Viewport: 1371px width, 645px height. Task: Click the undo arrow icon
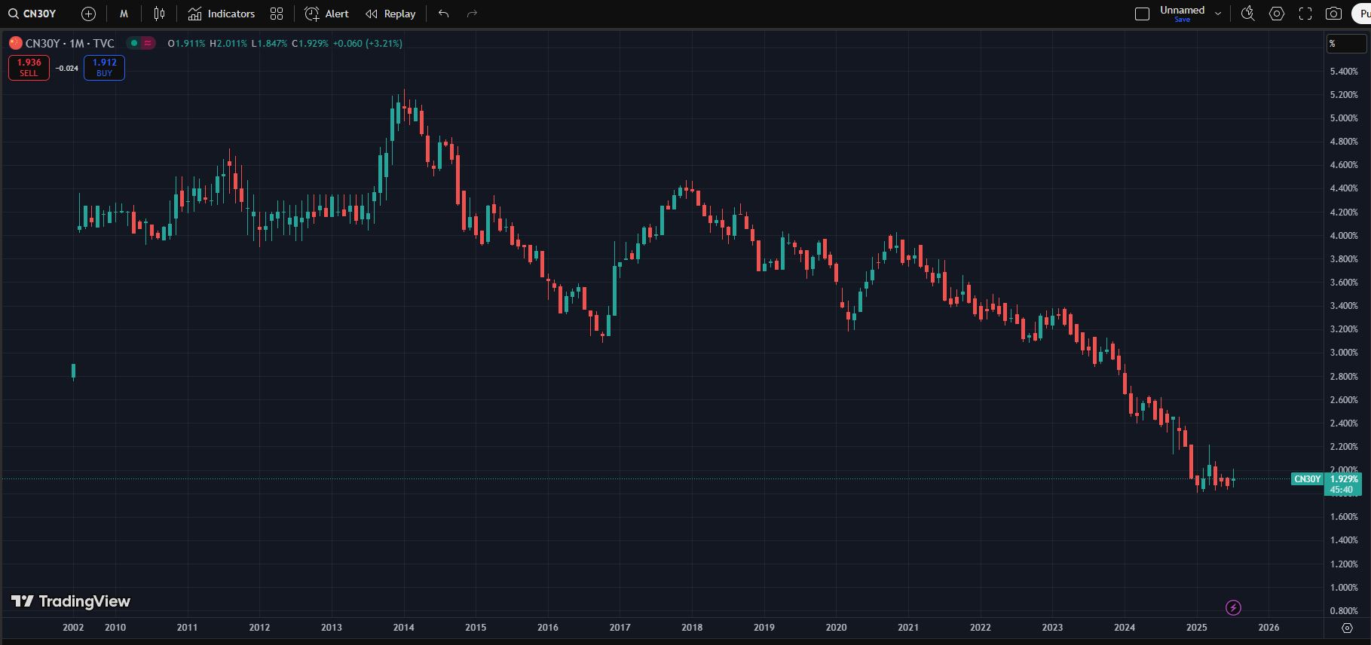coord(443,14)
